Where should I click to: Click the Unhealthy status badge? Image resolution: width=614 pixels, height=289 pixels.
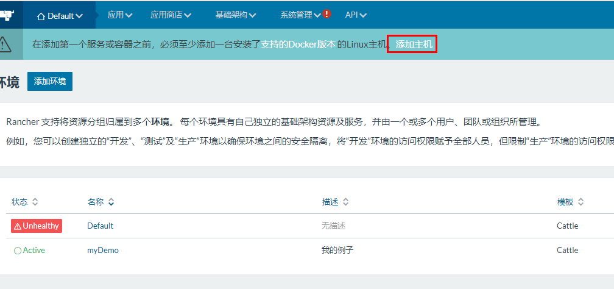[x=37, y=226]
